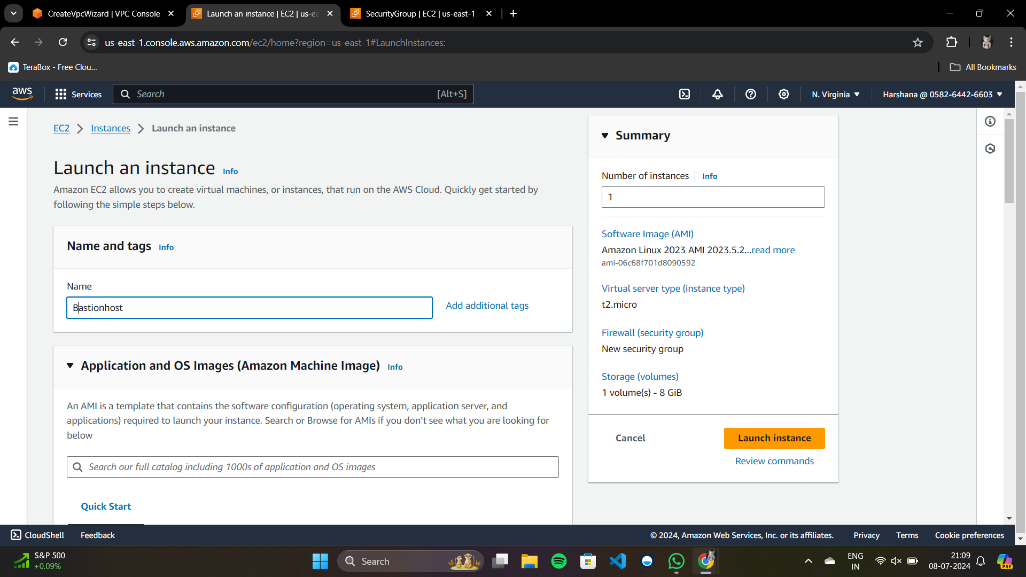Click the Launch instance button
Viewport: 1026px width, 577px height.
point(774,438)
